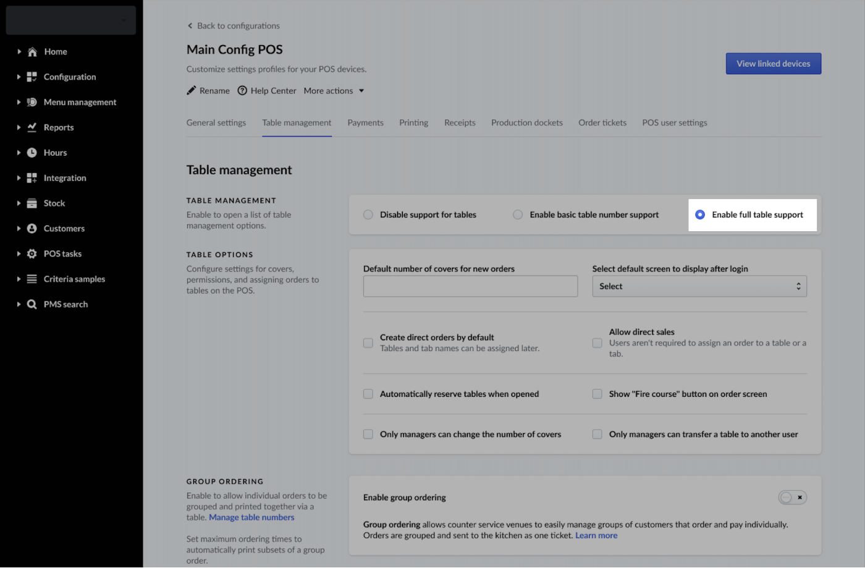The width and height of the screenshot is (865, 568).
Task: Click the PMS search magnifier icon
Action: click(x=32, y=305)
